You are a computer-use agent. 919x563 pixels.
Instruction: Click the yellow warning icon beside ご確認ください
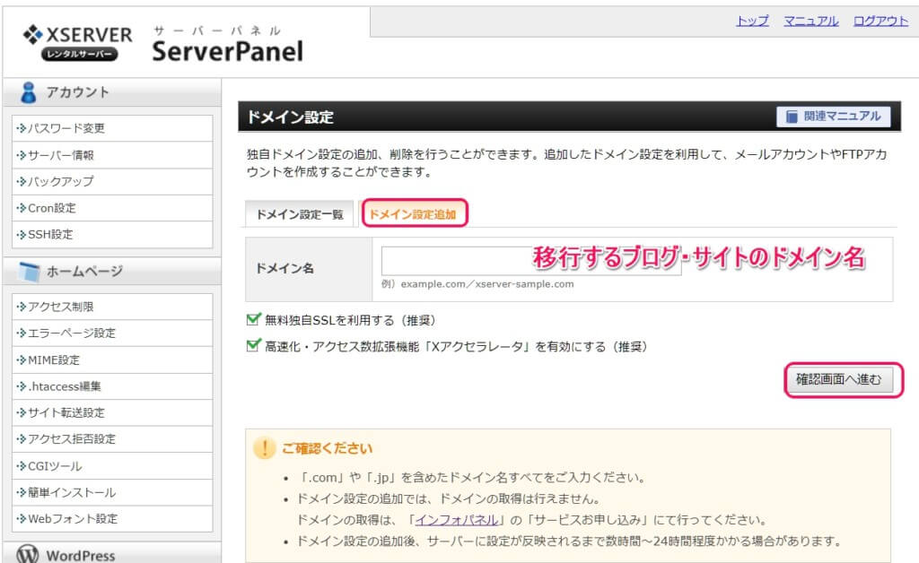pos(264,448)
